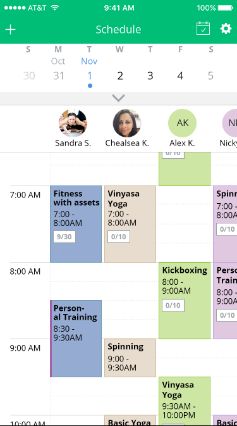The image size is (237, 426).
Task: Select Monday Oct 31 in the week strip
Action: 59,76
